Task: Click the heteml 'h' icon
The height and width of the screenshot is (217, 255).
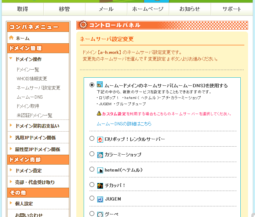Action: pos(100,170)
